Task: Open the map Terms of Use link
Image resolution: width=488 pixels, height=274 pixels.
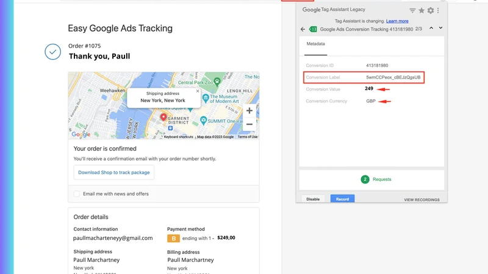Action: tap(248, 136)
